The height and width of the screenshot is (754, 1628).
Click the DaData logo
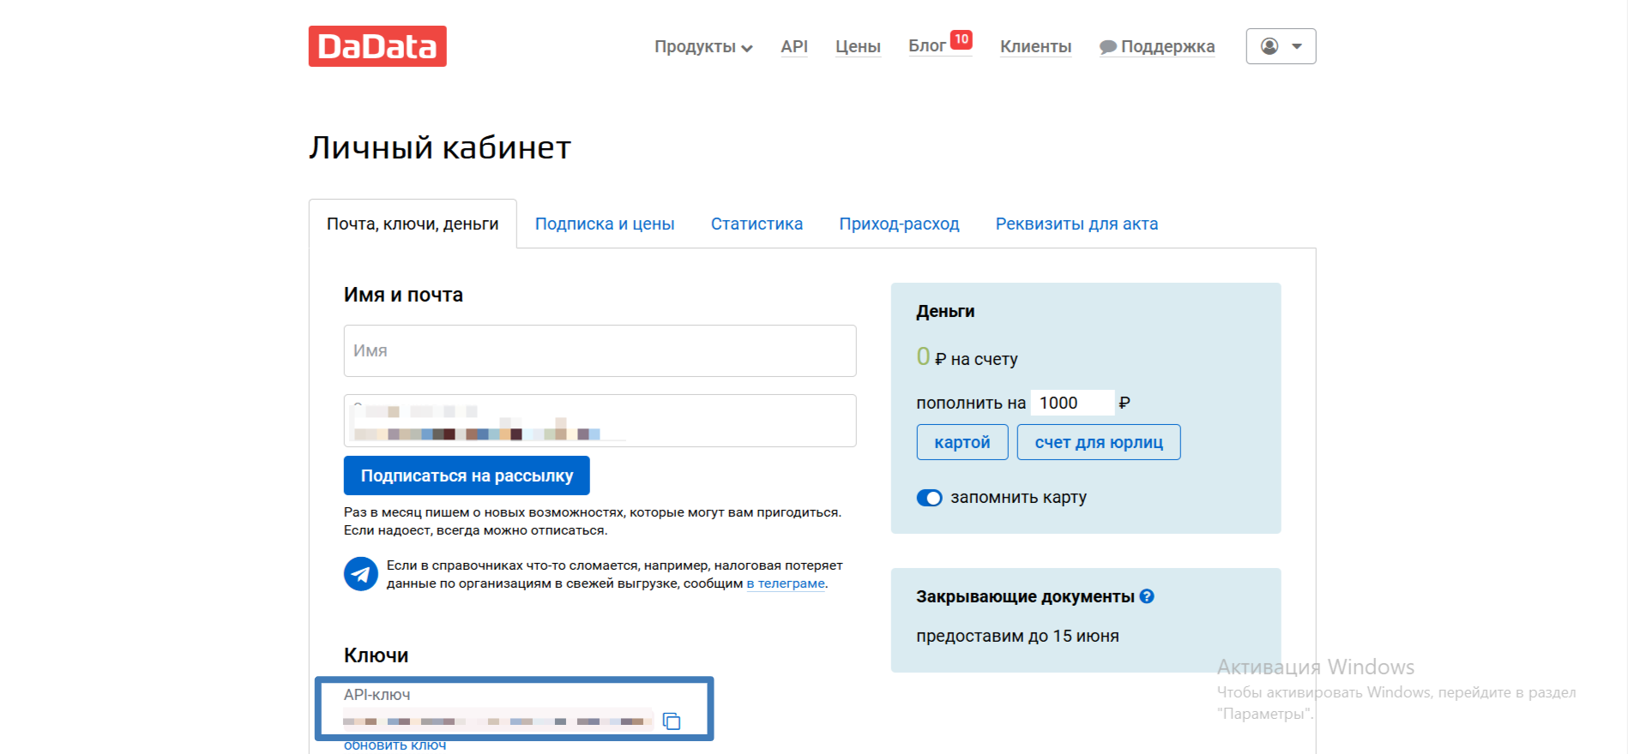[377, 46]
